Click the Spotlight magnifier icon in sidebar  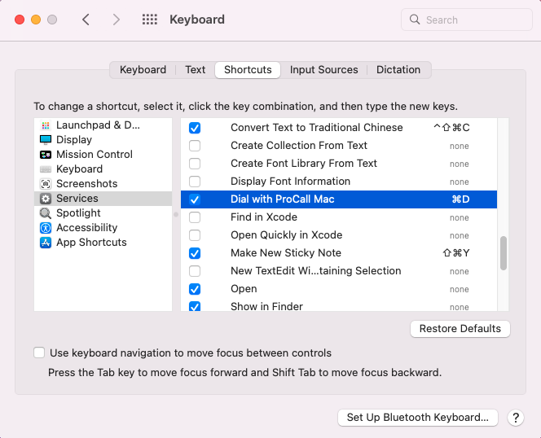coord(46,213)
